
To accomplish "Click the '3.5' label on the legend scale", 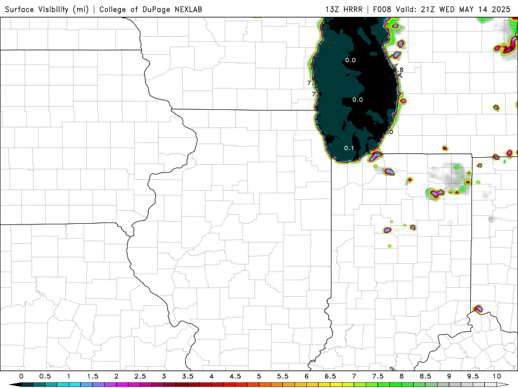I will pos(188,376).
